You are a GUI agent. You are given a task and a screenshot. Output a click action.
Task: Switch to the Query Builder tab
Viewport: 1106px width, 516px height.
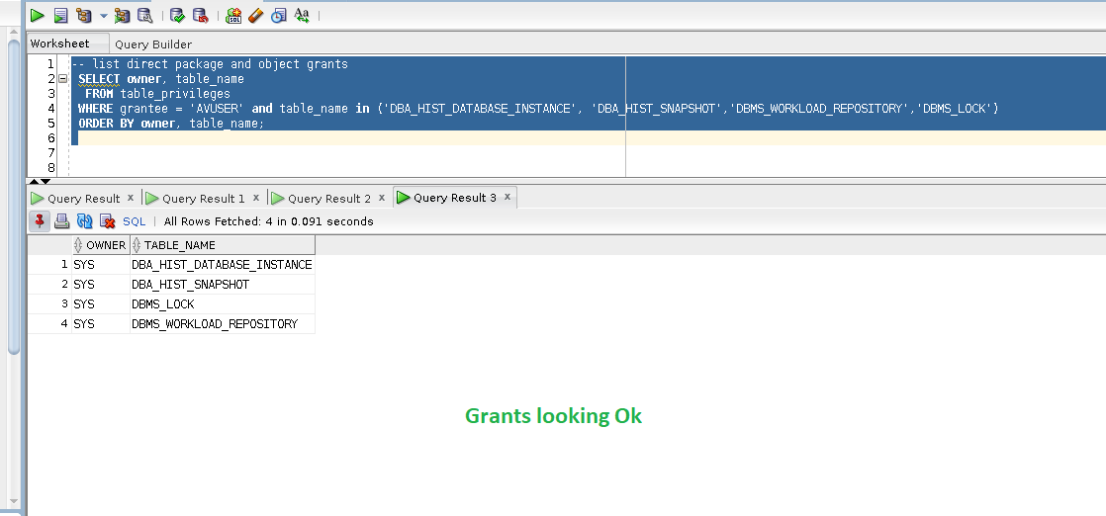[x=153, y=43]
